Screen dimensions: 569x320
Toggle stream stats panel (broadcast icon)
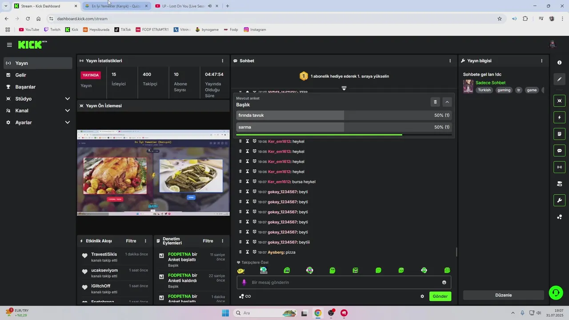pyautogui.click(x=559, y=167)
